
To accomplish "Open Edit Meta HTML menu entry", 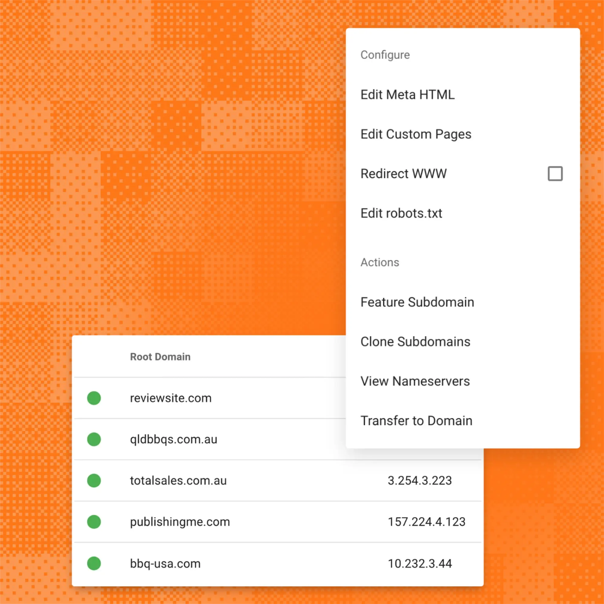I will click(463, 95).
